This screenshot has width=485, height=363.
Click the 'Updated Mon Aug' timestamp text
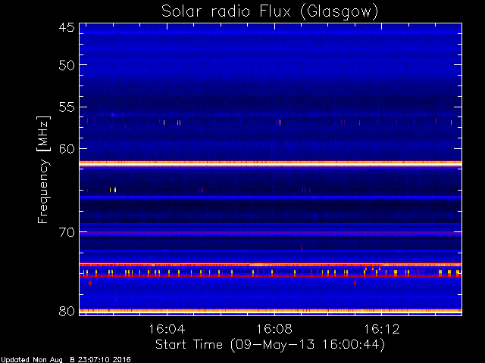[x=65, y=360]
